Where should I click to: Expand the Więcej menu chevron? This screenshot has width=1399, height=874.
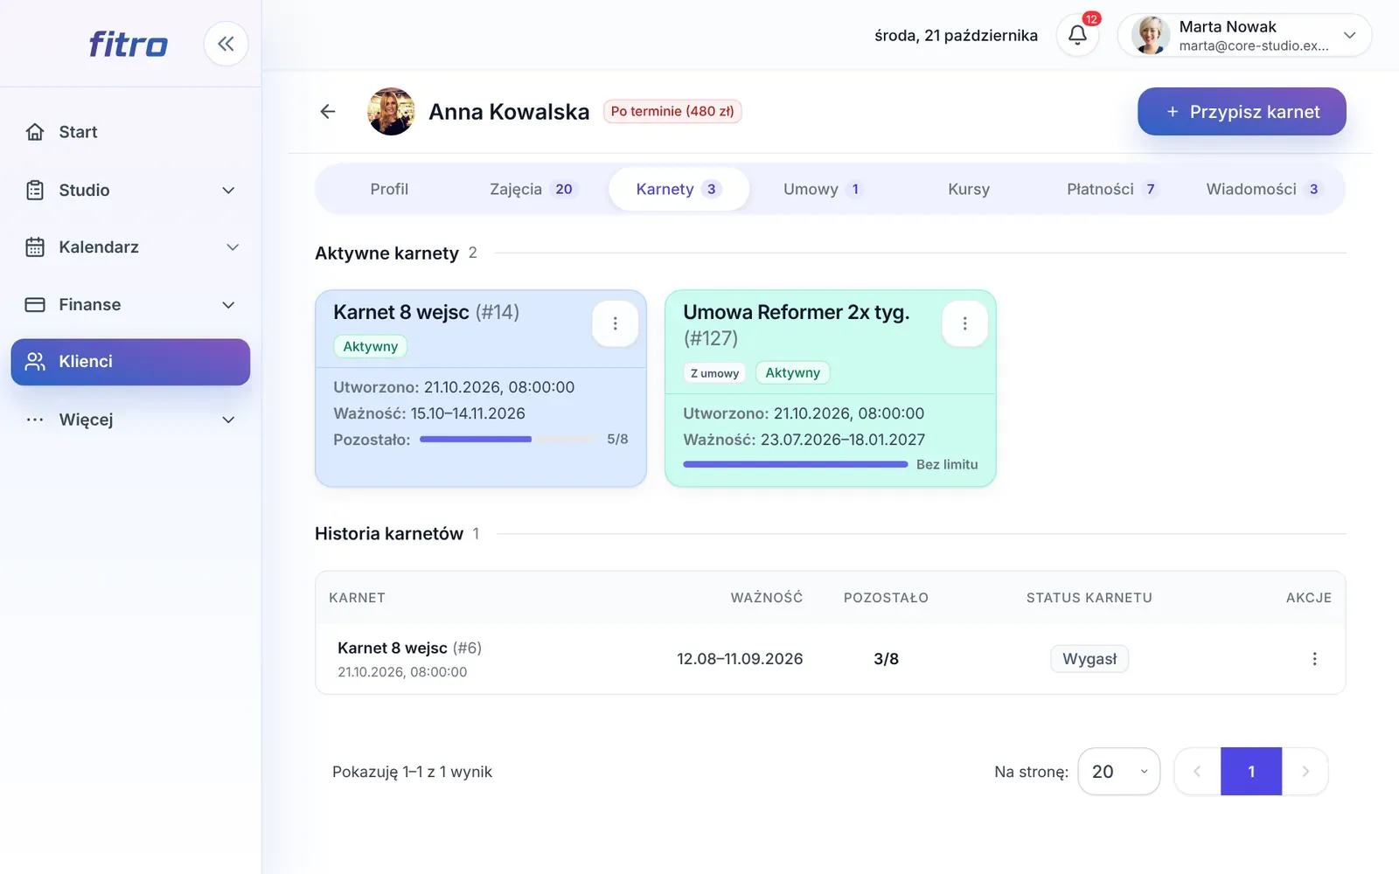(x=228, y=420)
